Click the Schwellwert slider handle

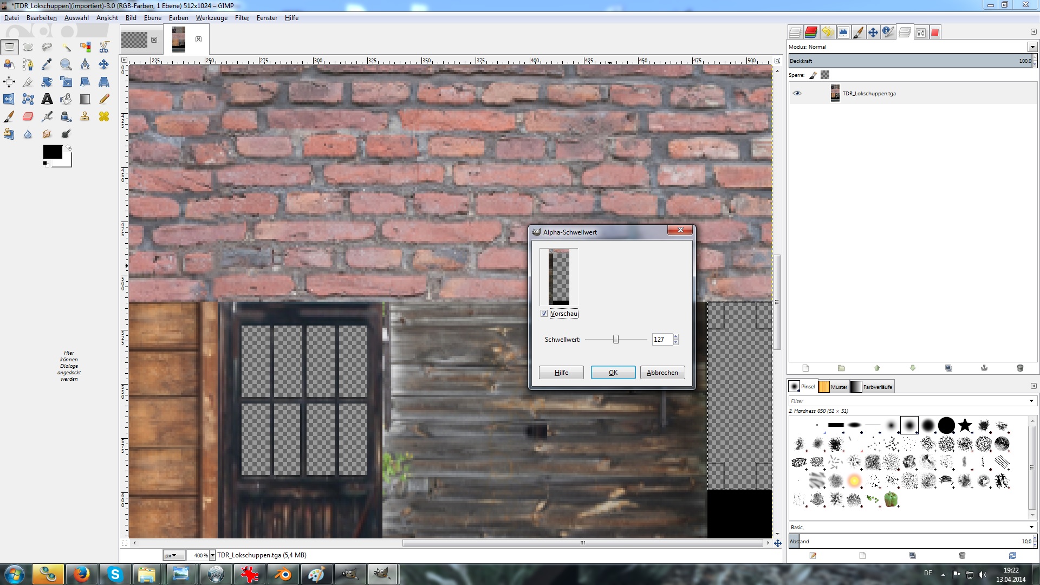coord(616,340)
